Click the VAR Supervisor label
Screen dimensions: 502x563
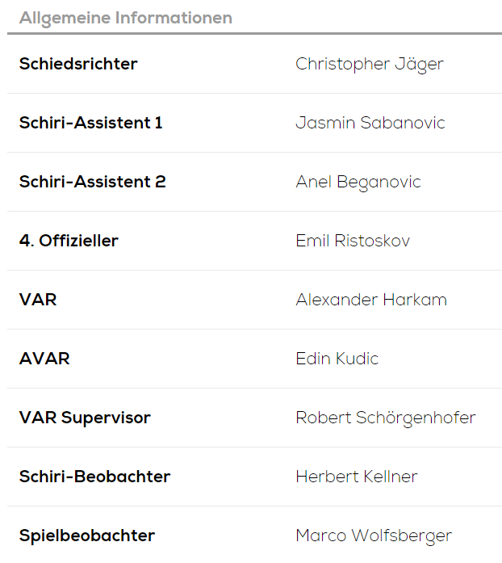(x=85, y=418)
